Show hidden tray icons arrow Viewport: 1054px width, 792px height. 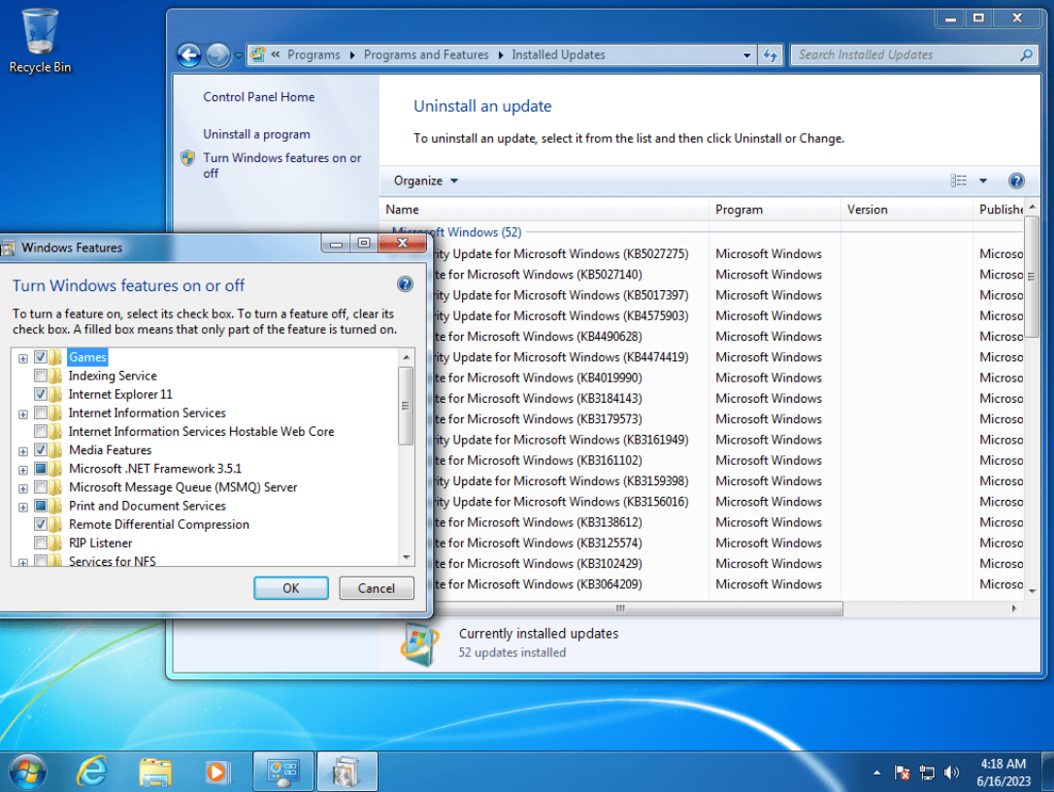point(876,773)
